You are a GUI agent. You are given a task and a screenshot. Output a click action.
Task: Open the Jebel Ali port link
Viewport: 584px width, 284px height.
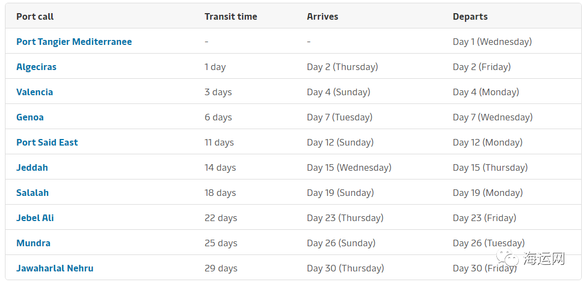[x=35, y=218]
